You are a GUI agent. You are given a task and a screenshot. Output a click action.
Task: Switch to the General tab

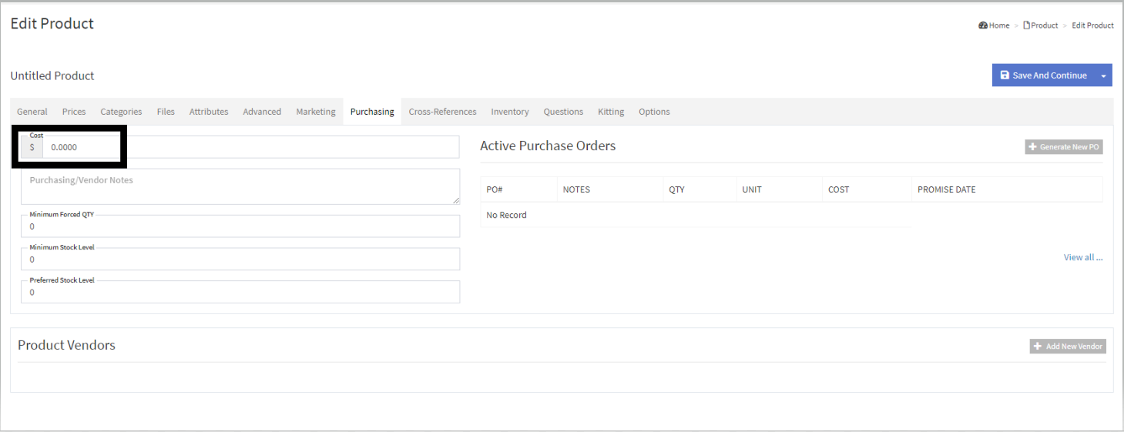point(32,112)
